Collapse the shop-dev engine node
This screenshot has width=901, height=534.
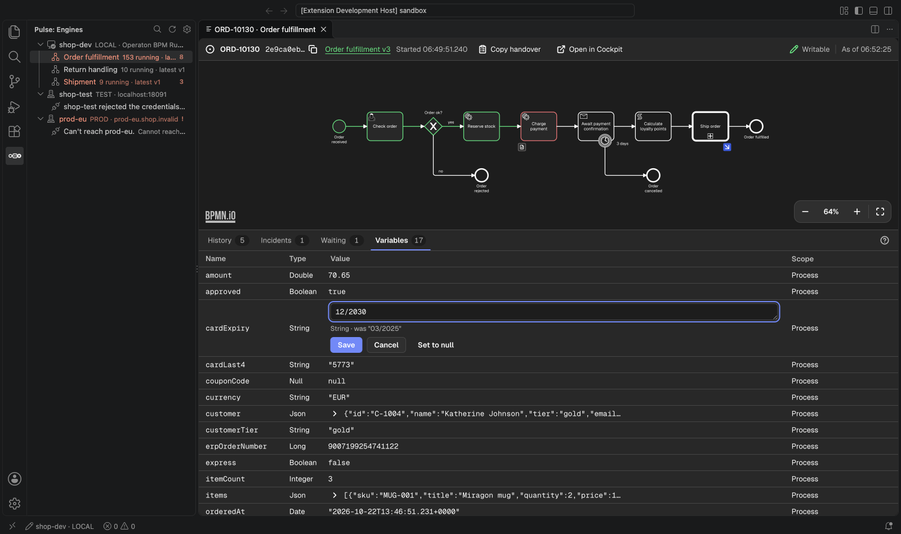[41, 44]
